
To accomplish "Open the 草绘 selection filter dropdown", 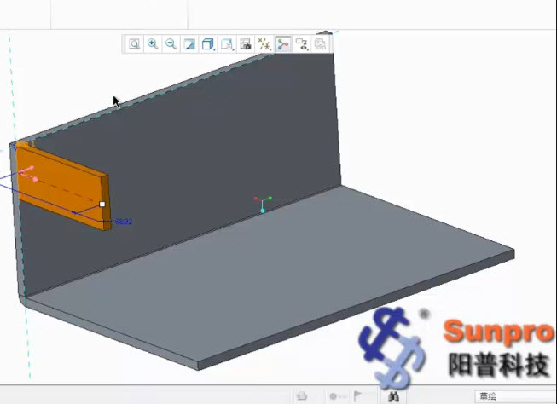I will (516, 396).
